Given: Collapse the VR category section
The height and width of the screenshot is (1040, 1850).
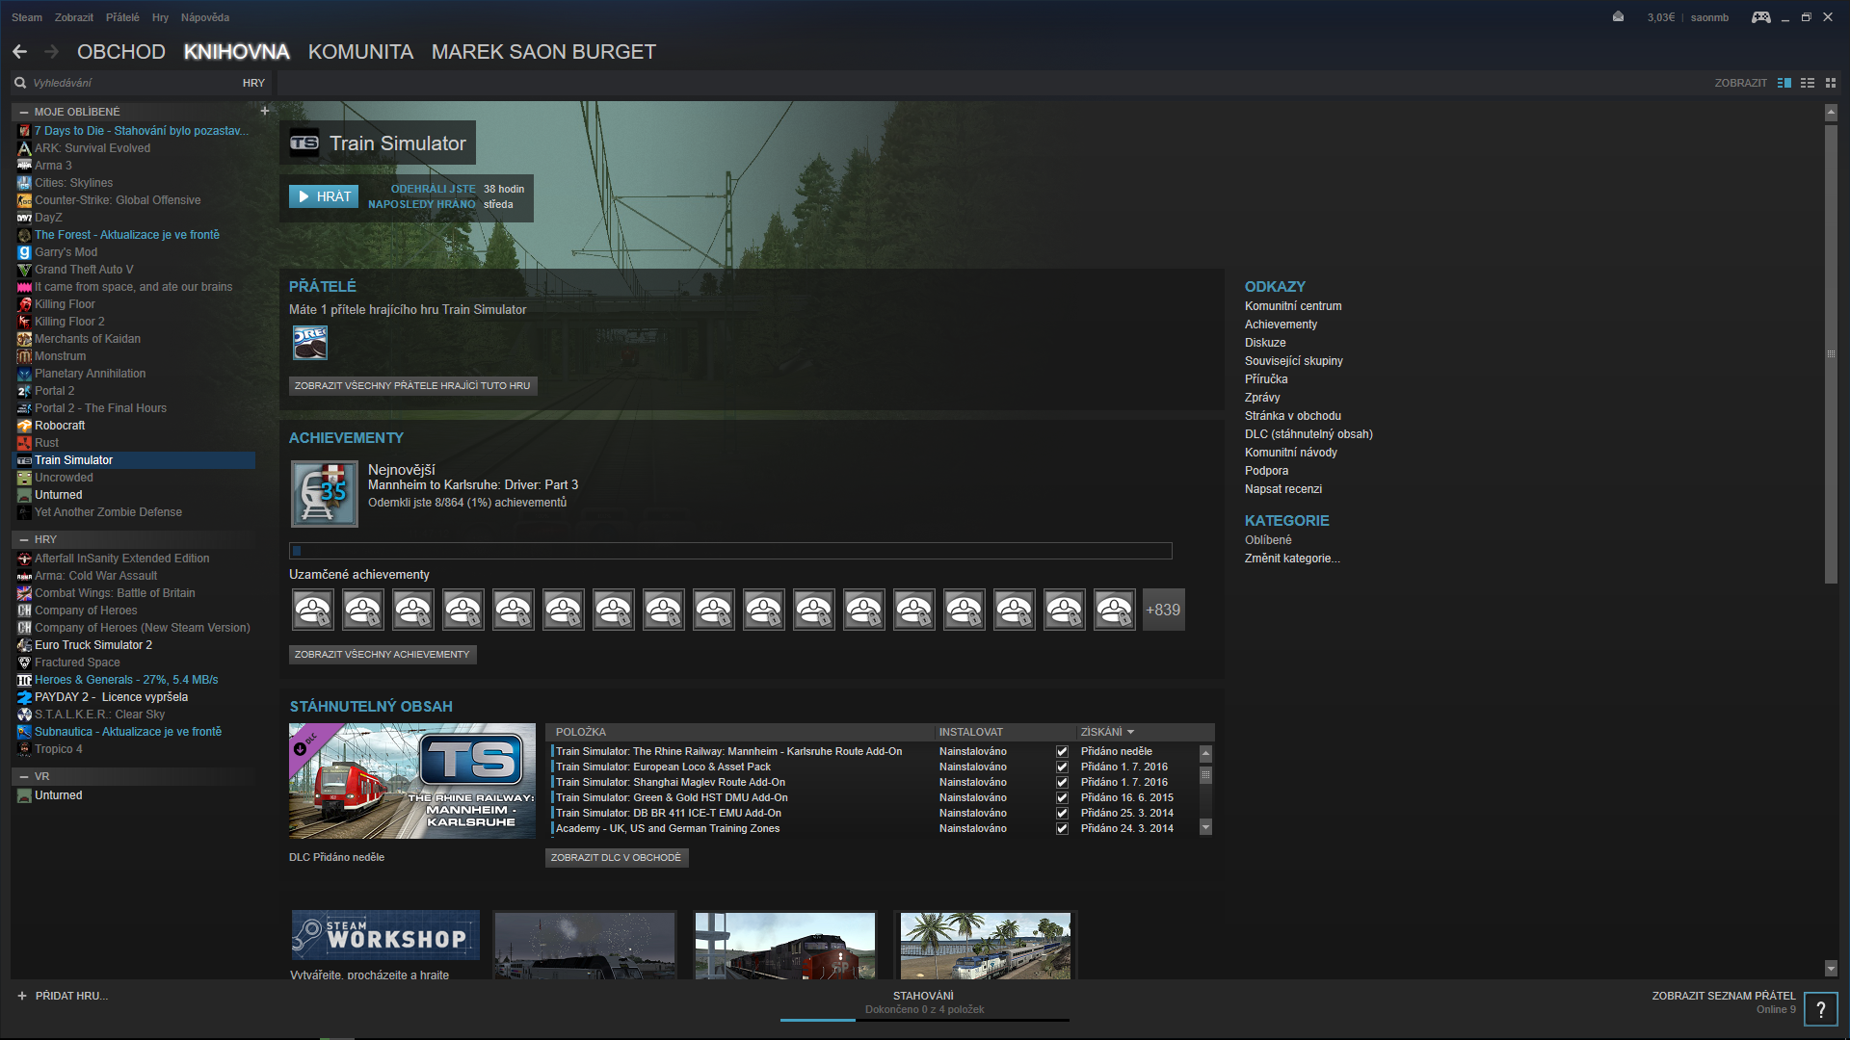Looking at the screenshot, I should [24, 776].
